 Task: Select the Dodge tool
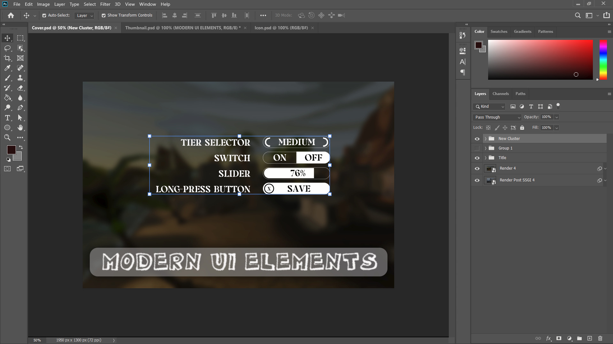pyautogui.click(x=7, y=108)
